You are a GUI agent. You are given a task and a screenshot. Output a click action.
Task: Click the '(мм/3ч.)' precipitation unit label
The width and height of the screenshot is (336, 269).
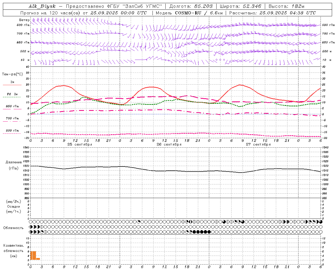[x=14, y=201]
